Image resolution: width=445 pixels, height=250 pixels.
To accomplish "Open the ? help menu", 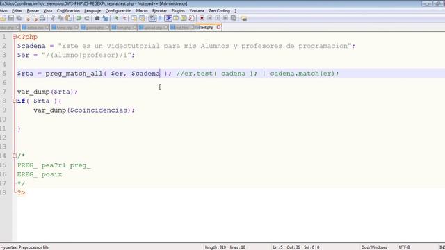I will (x=236, y=11).
